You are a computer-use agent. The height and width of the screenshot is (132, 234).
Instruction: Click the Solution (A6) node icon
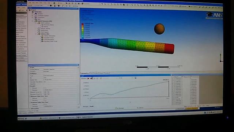(x=39, y=34)
